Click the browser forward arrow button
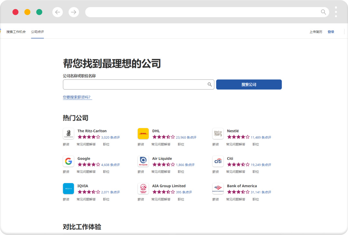This screenshot has width=348, height=235. [74, 12]
